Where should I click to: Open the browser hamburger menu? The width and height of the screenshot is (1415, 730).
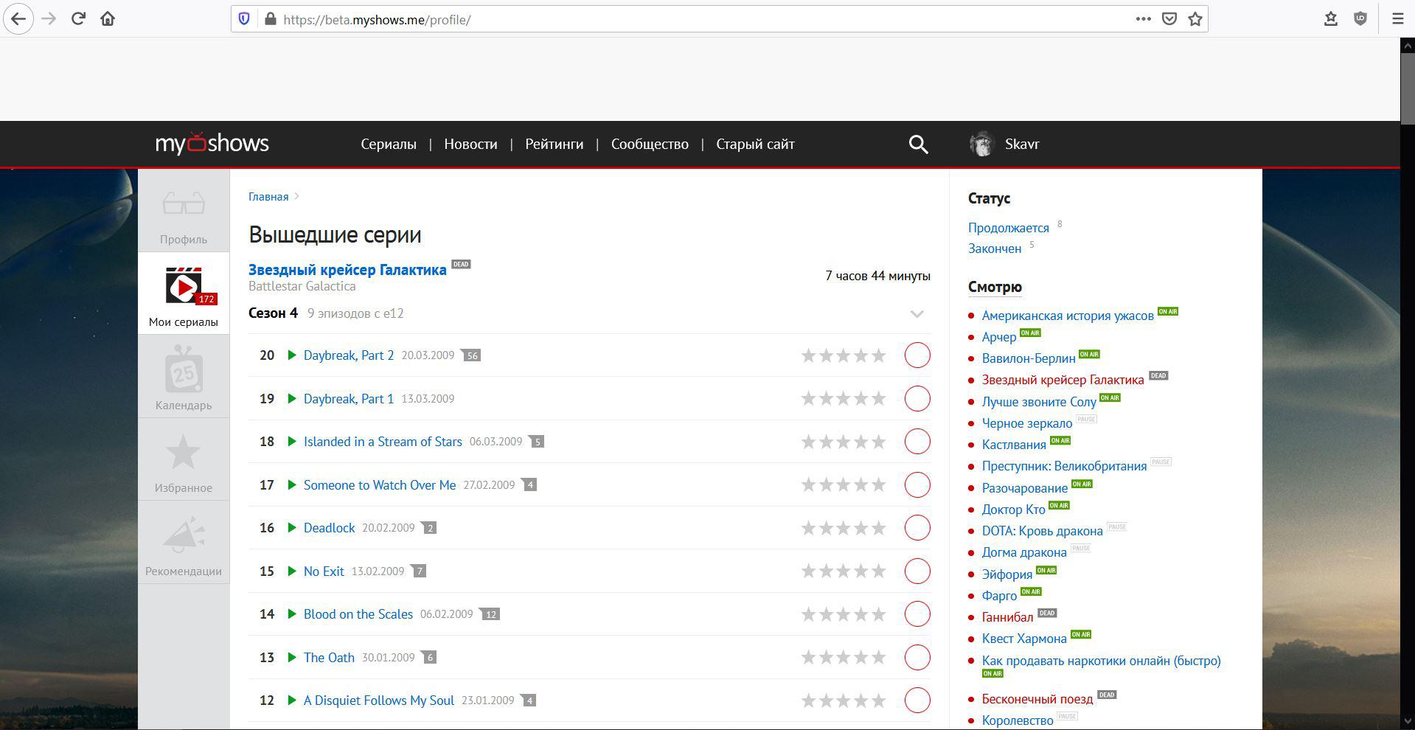[x=1397, y=19]
